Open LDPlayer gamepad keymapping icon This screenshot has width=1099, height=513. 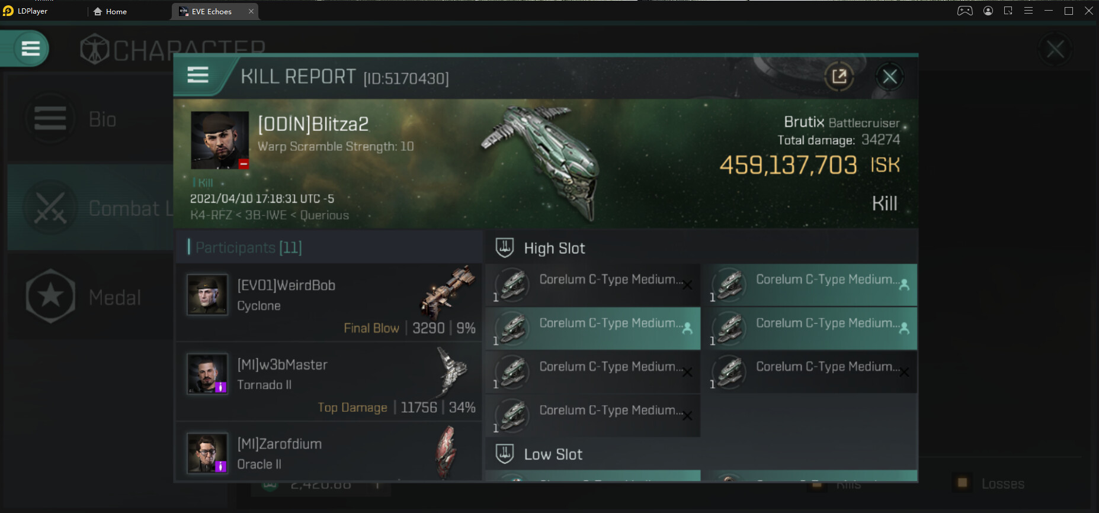point(965,11)
